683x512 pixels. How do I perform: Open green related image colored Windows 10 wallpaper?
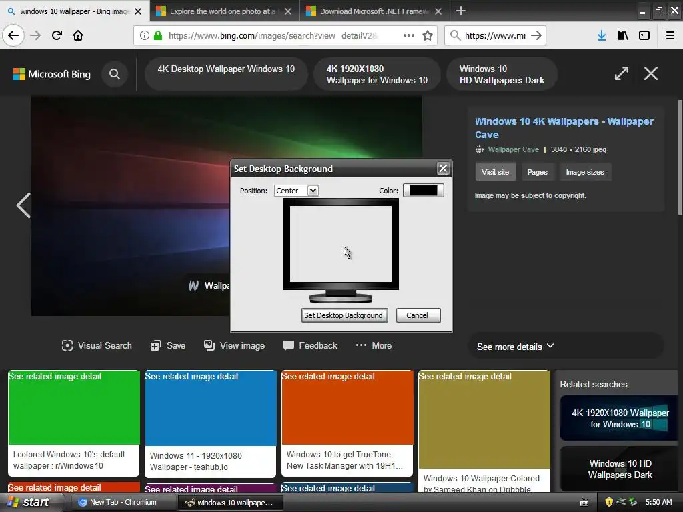pos(74,423)
